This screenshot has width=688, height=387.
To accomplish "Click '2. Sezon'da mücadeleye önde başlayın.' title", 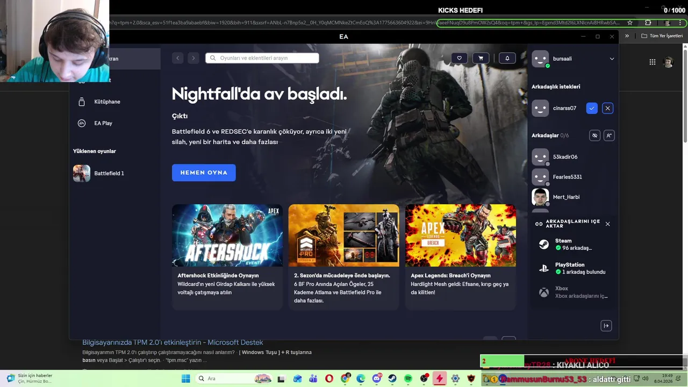I will (342, 275).
